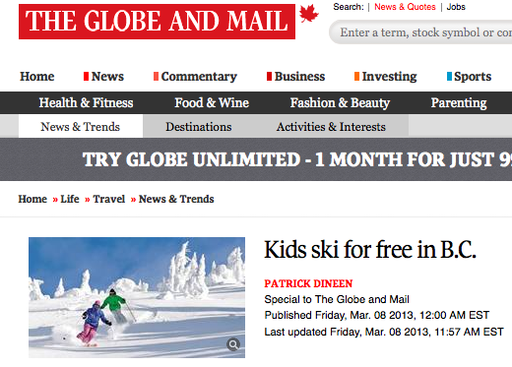Choose the News & Quotes search option
Screen dimensions: 512x367
pos(405,7)
